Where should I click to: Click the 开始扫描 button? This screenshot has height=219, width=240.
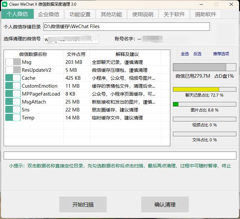tap(83, 204)
